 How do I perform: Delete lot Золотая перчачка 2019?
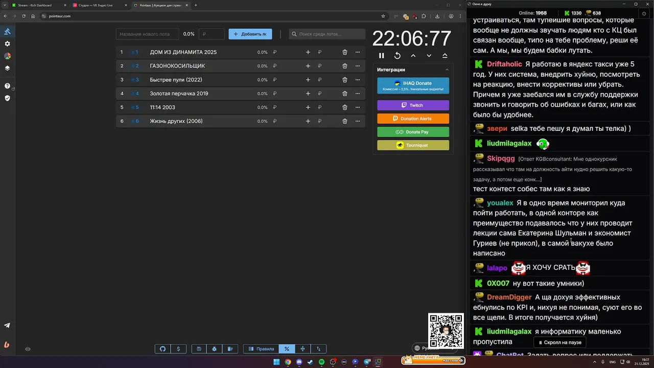(x=345, y=94)
